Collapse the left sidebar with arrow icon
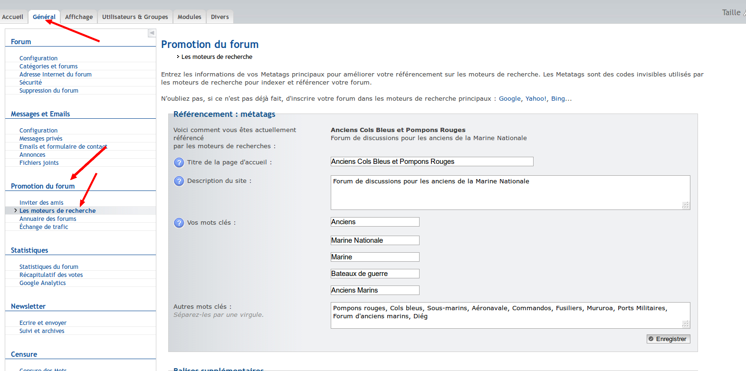 (152, 33)
